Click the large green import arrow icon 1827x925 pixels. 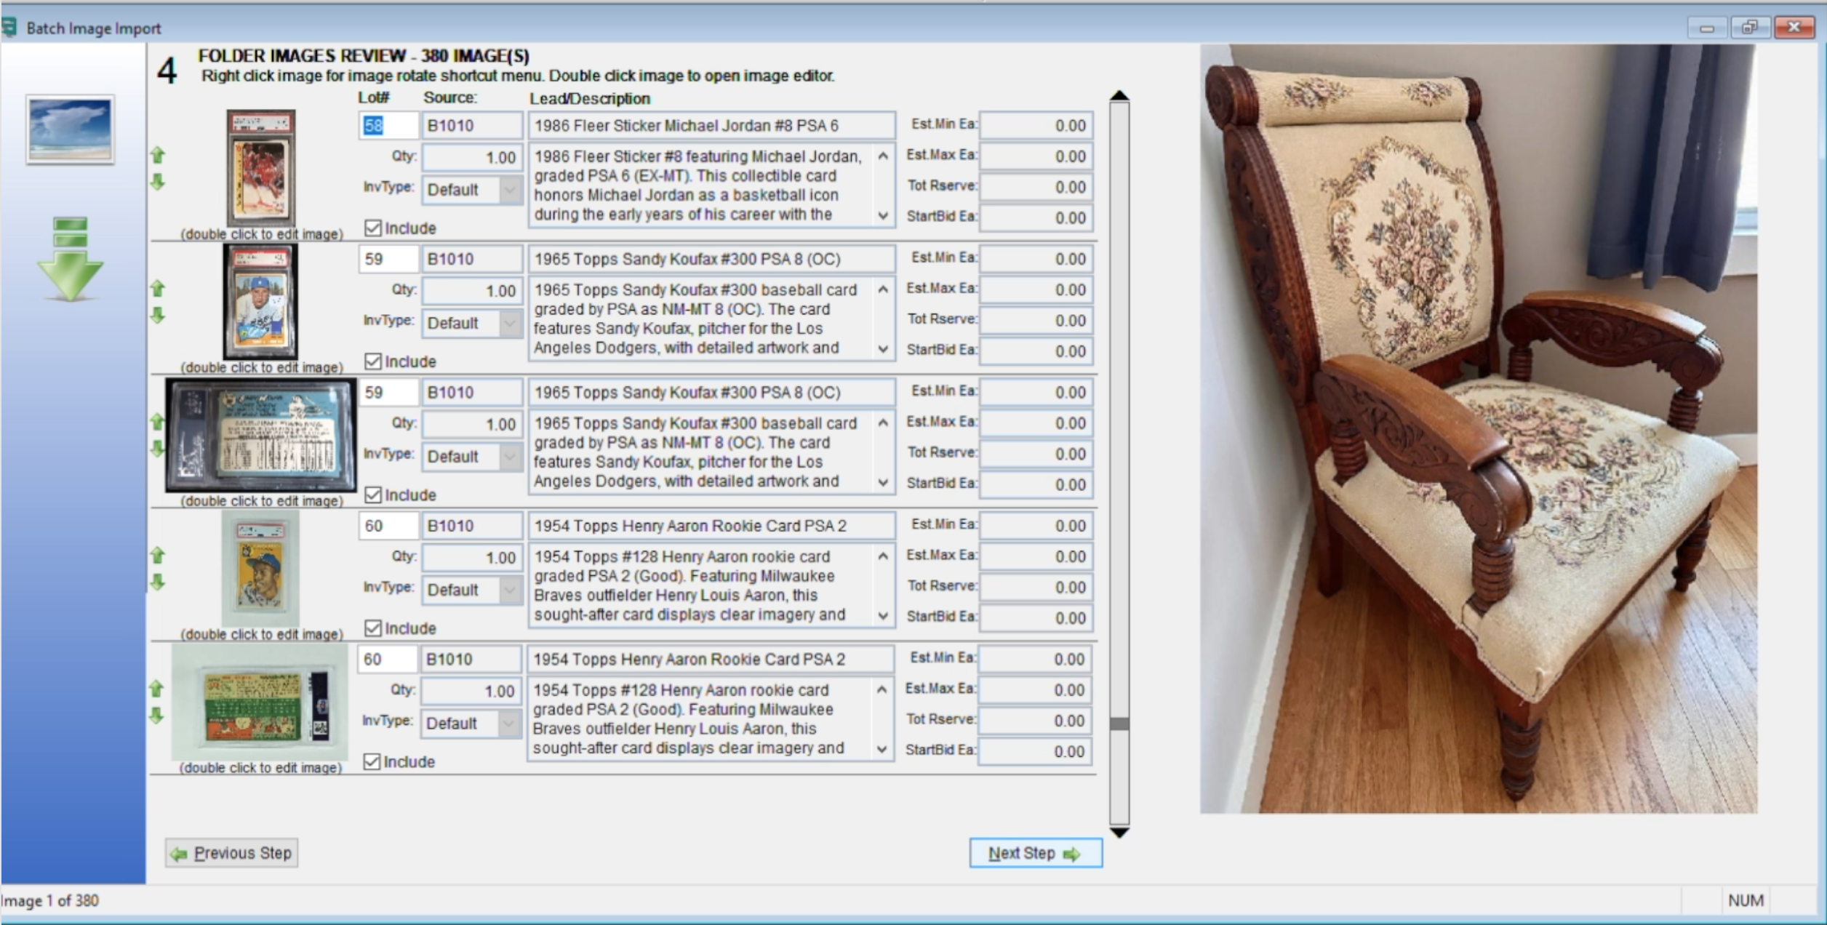tap(70, 260)
